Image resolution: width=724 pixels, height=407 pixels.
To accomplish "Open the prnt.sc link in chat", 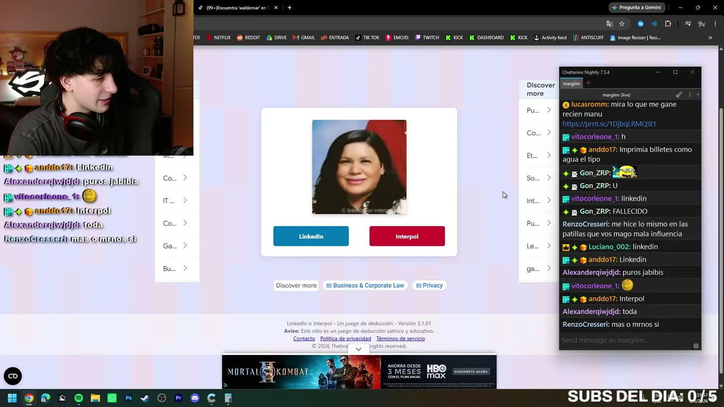I will point(609,124).
